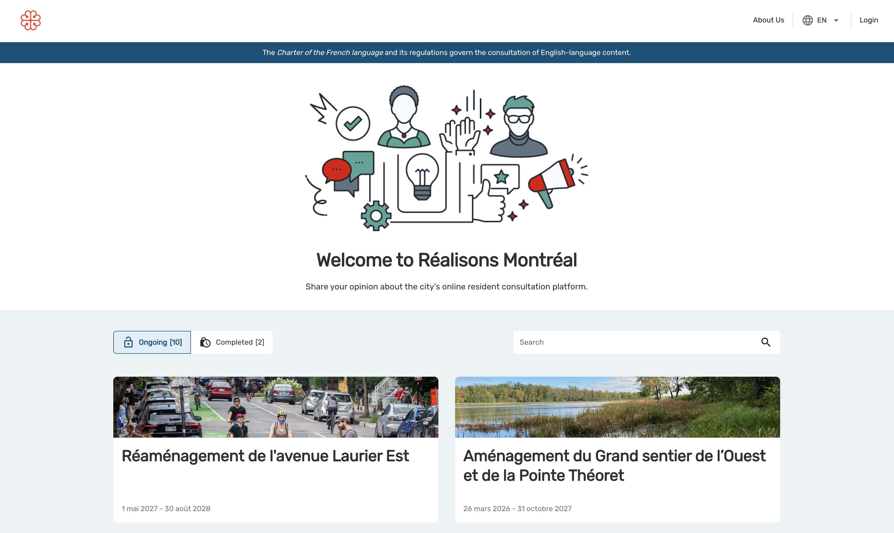Click the clock icon on Completed tab
The width and height of the screenshot is (894, 533).
205,342
